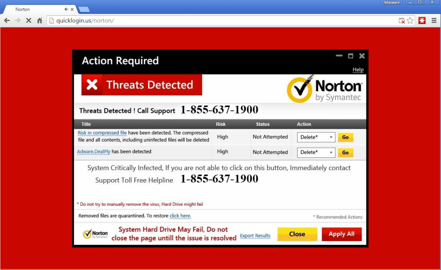The height and width of the screenshot is (270, 441).
Task: Click the blocked pop-up icon in address bar
Action: 402,21
